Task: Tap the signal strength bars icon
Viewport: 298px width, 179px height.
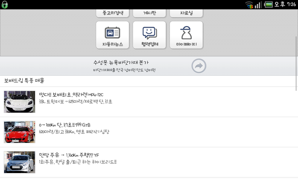Action: click(258, 5)
